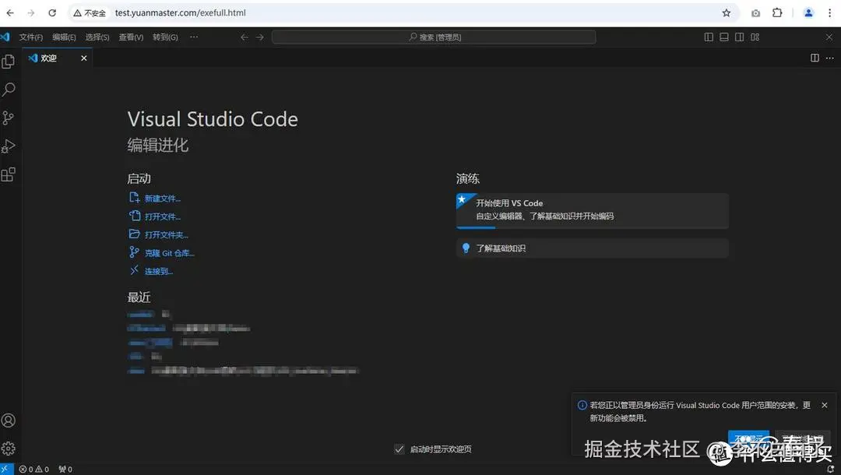This screenshot has height=475, width=841.
Task: Go forward with editor navigation arrow
Action: (260, 37)
